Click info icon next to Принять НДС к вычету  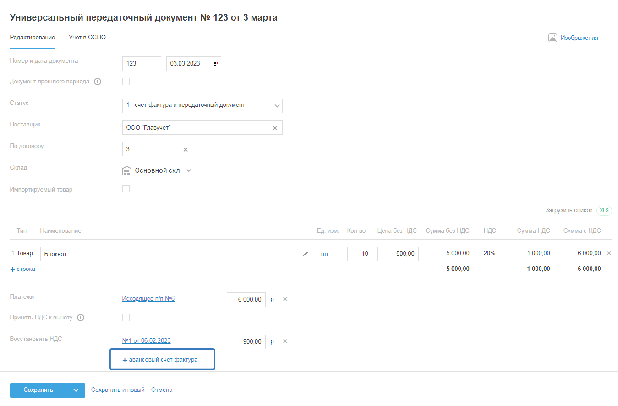pyautogui.click(x=81, y=318)
